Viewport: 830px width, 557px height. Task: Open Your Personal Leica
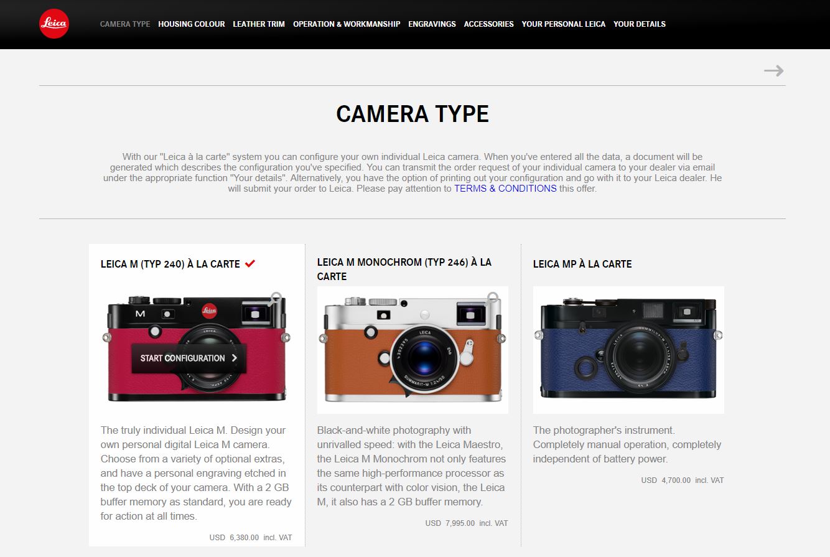564,24
